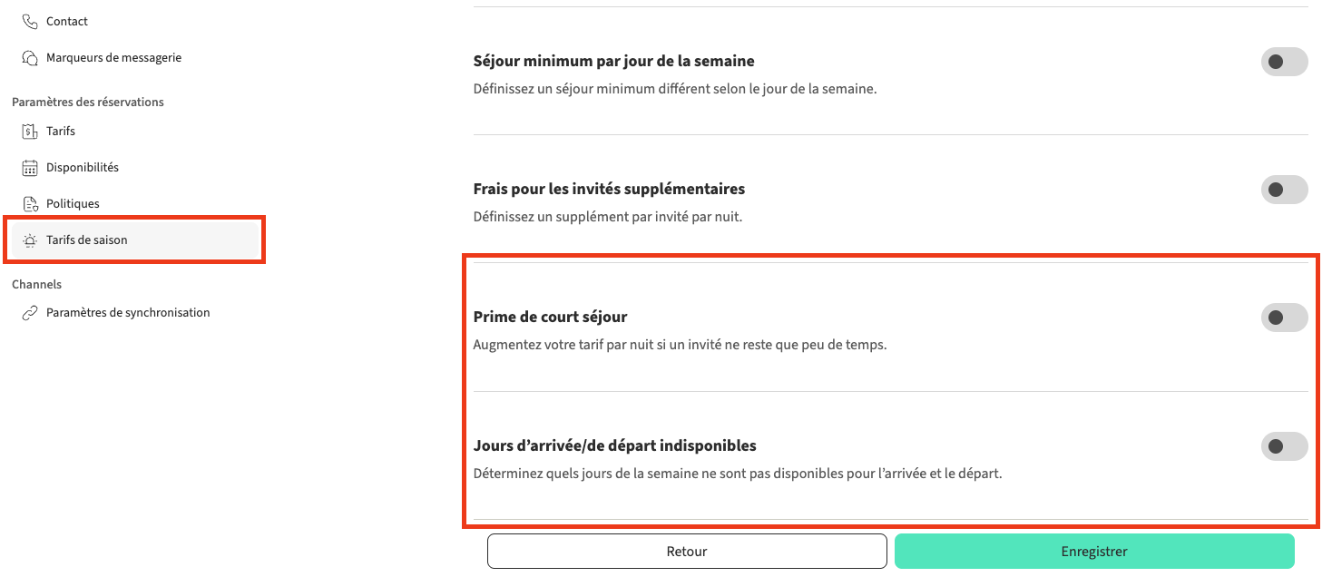Click the Jours d'arrivée/de départ indisponibles title
This screenshot has height=577, width=1332.
click(x=614, y=446)
